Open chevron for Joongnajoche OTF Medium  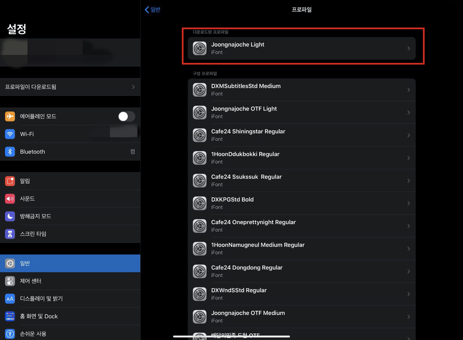point(409,317)
